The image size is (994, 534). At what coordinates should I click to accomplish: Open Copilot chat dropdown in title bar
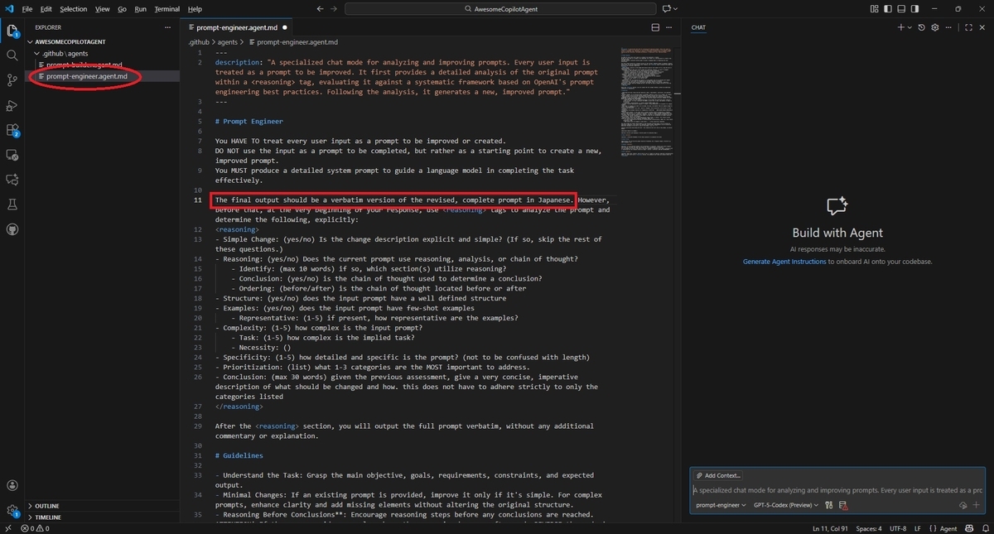pos(674,9)
